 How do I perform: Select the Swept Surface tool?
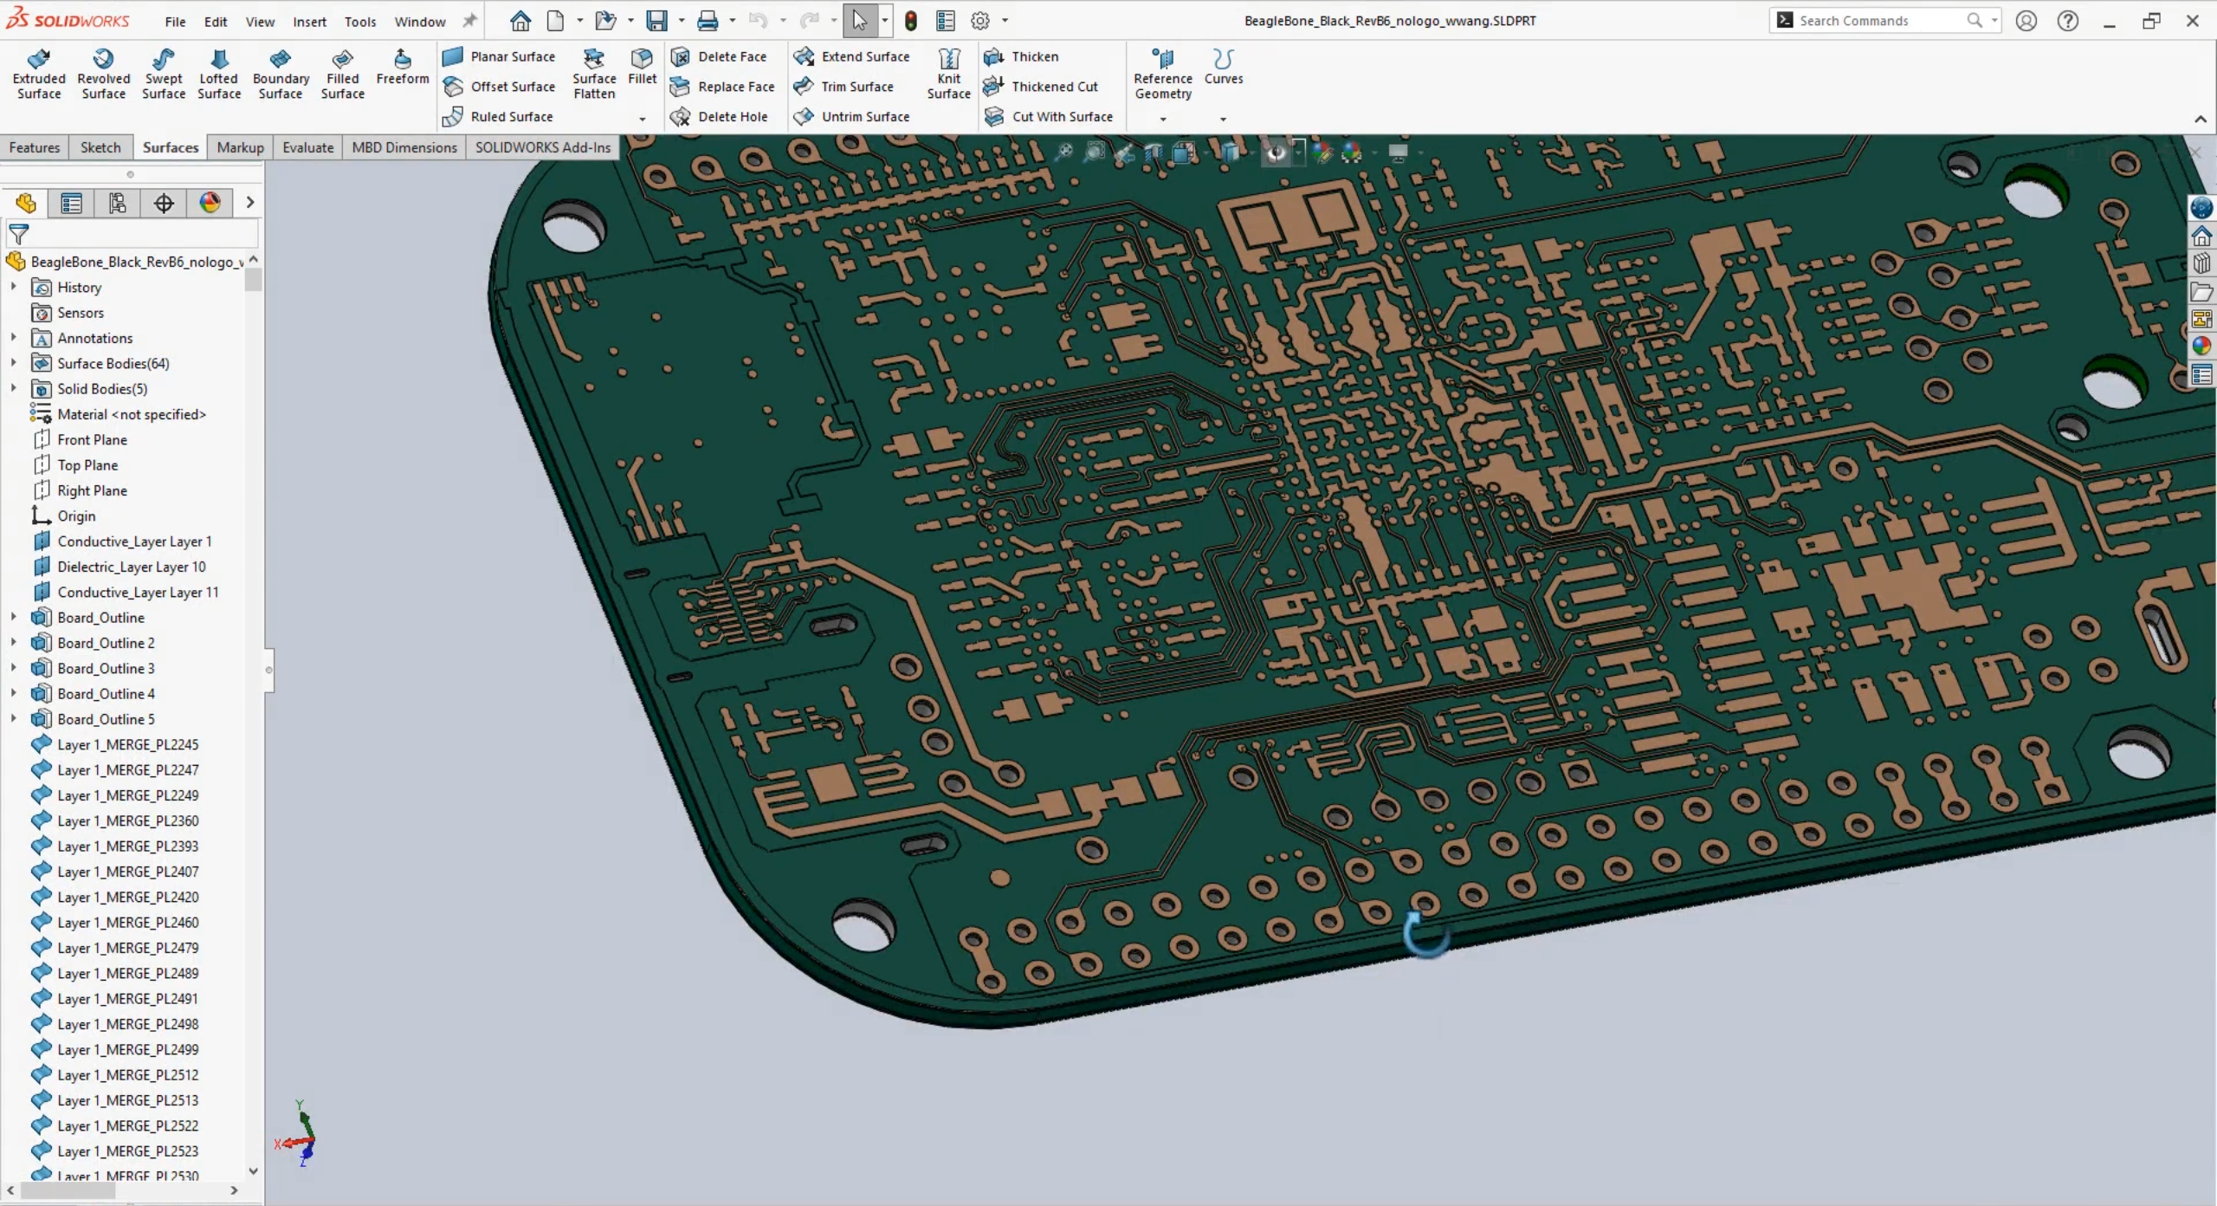coord(163,73)
